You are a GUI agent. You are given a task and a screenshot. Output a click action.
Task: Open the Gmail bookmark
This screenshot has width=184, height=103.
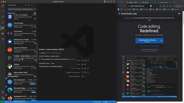tap(120, 9)
